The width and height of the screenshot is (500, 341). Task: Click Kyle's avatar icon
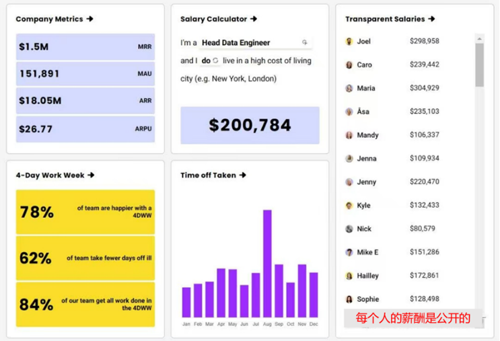[x=349, y=205]
